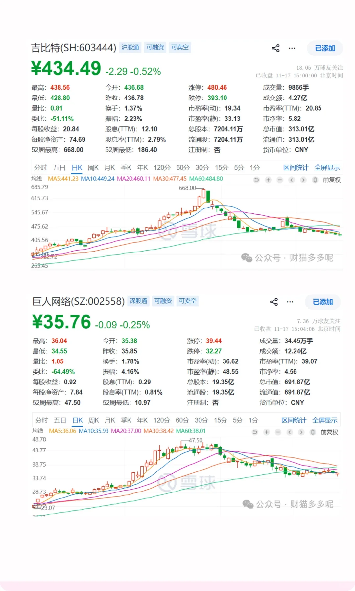
Task: Select the 120分 tab in 吉比特 chart
Action: pyautogui.click(x=162, y=168)
